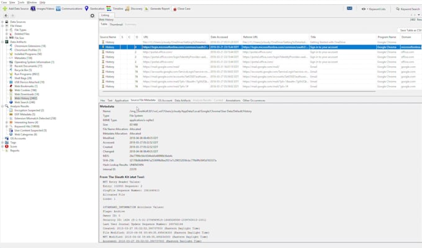Open the View menu
Viewport: 422px width, 248px height.
(12, 2)
